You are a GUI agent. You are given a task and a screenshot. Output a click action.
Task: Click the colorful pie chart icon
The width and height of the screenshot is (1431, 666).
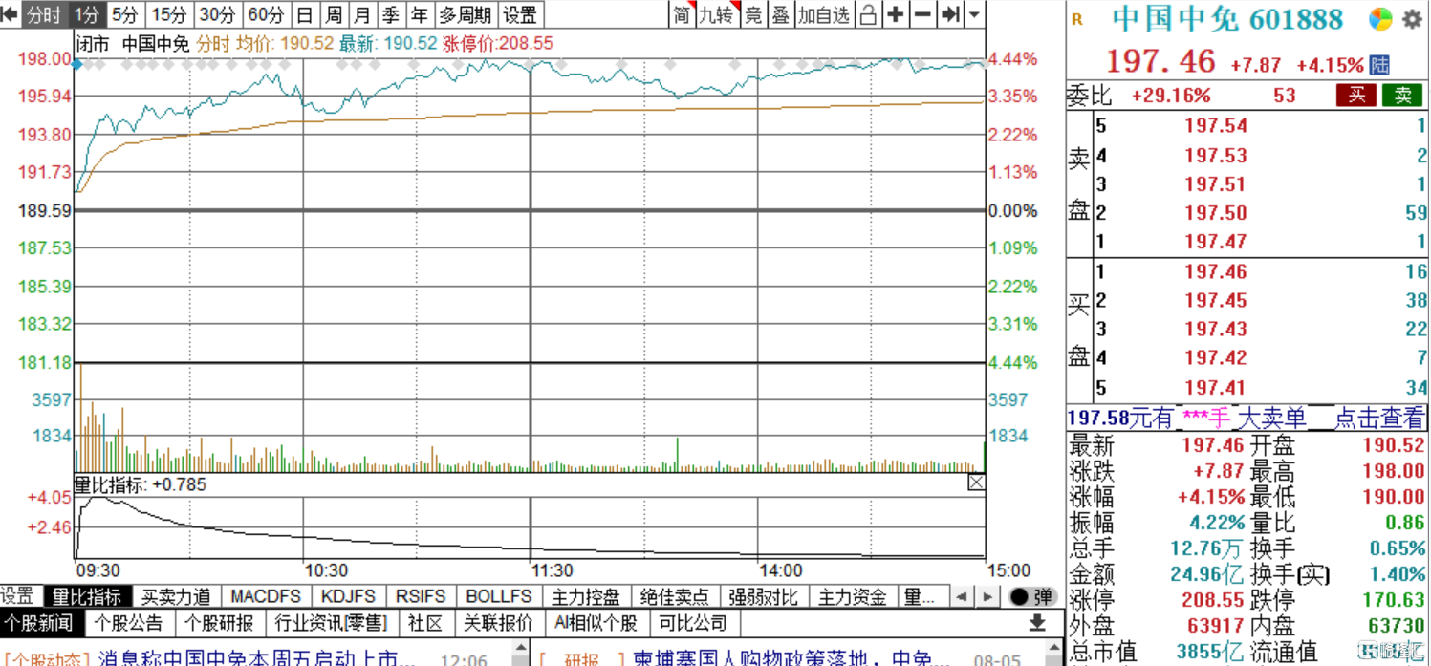1380,19
